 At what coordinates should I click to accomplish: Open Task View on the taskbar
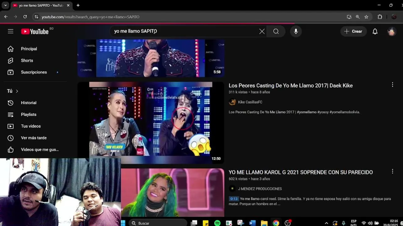194,223
